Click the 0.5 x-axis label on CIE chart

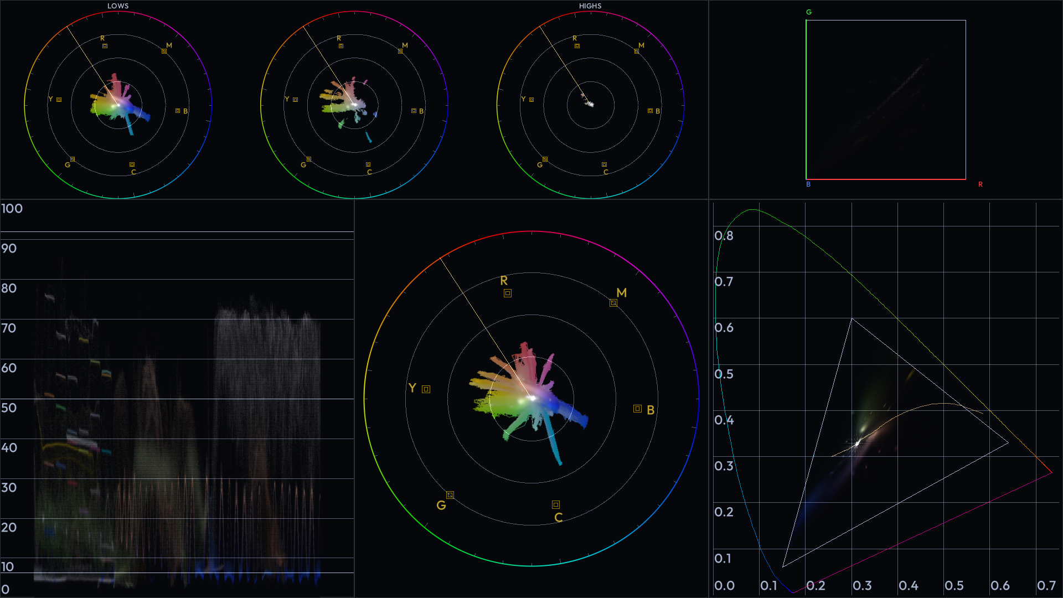coord(954,586)
